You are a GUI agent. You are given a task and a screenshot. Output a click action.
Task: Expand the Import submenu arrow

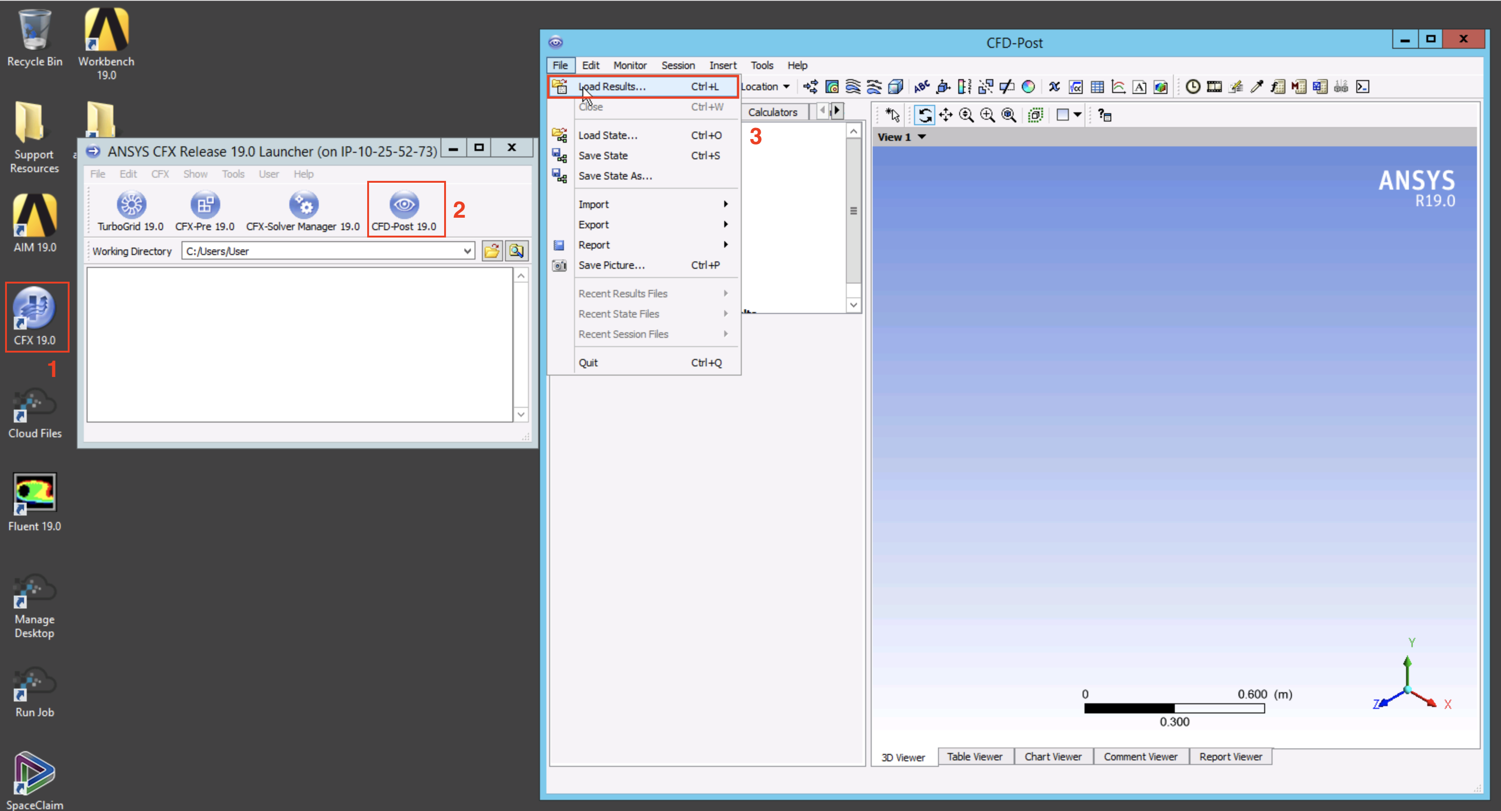pyautogui.click(x=727, y=204)
